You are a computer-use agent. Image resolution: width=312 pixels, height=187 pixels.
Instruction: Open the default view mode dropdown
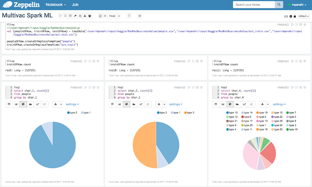pos(304,16)
